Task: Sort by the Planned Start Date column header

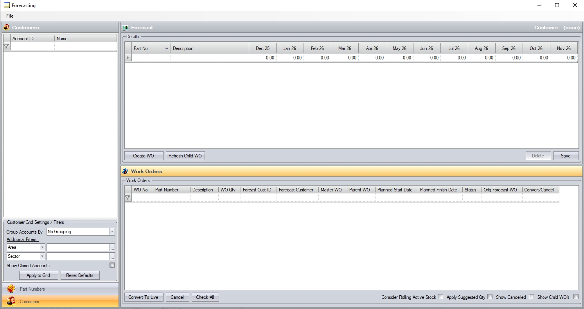Action: (397, 190)
